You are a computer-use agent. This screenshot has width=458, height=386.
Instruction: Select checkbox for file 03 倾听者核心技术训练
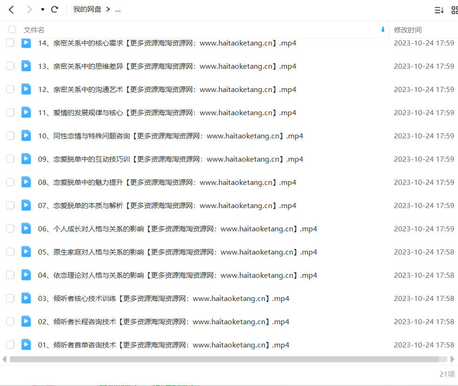tap(10, 298)
